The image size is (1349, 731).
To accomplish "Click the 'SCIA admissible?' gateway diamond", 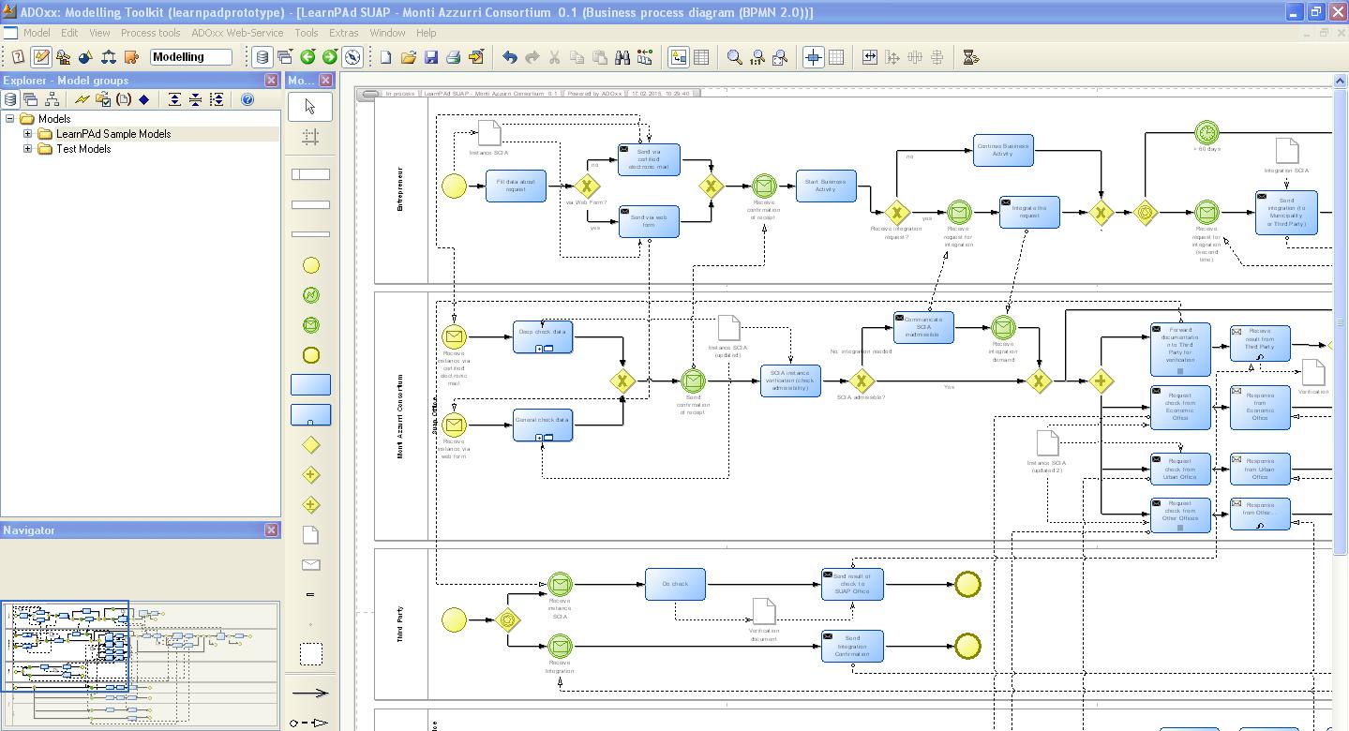I will pos(862,381).
